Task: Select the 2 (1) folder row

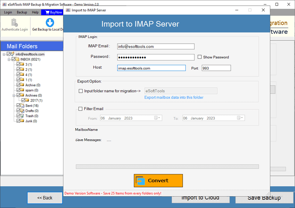Action: pos(29,69)
